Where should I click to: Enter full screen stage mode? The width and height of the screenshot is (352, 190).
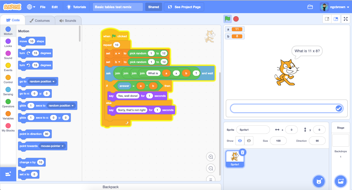click(346, 19)
